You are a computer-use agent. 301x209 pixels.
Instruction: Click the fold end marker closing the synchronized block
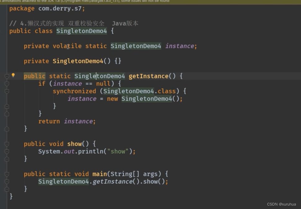[x=7, y=106]
